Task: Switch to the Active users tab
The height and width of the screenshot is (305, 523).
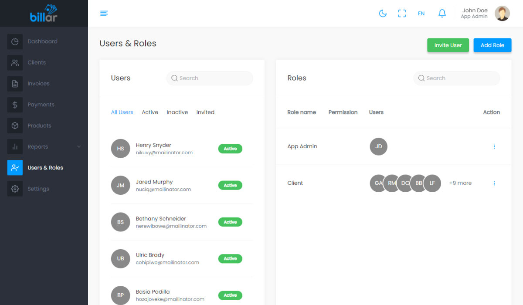Action: pyautogui.click(x=150, y=112)
